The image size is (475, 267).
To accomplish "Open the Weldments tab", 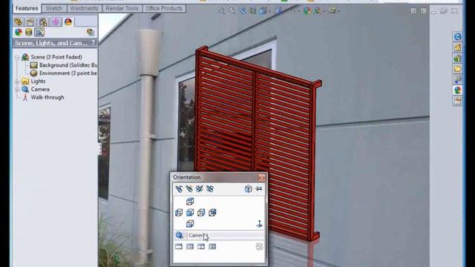I will click(84, 8).
